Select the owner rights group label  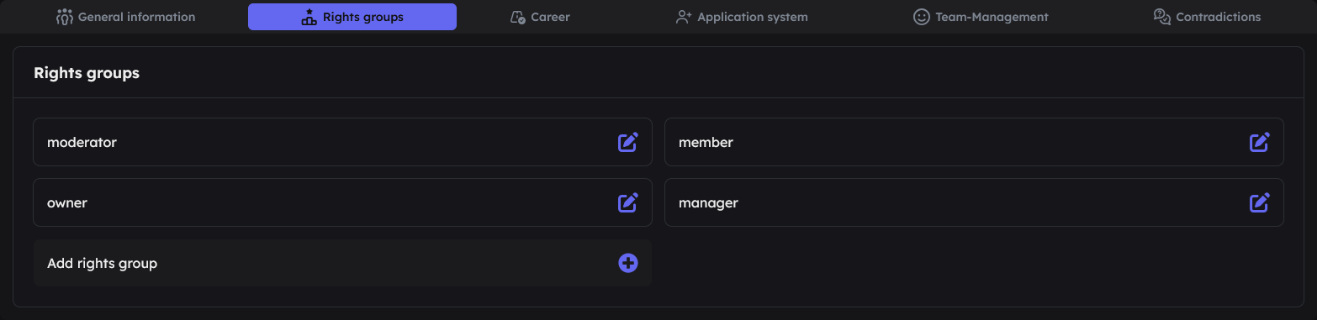point(67,202)
